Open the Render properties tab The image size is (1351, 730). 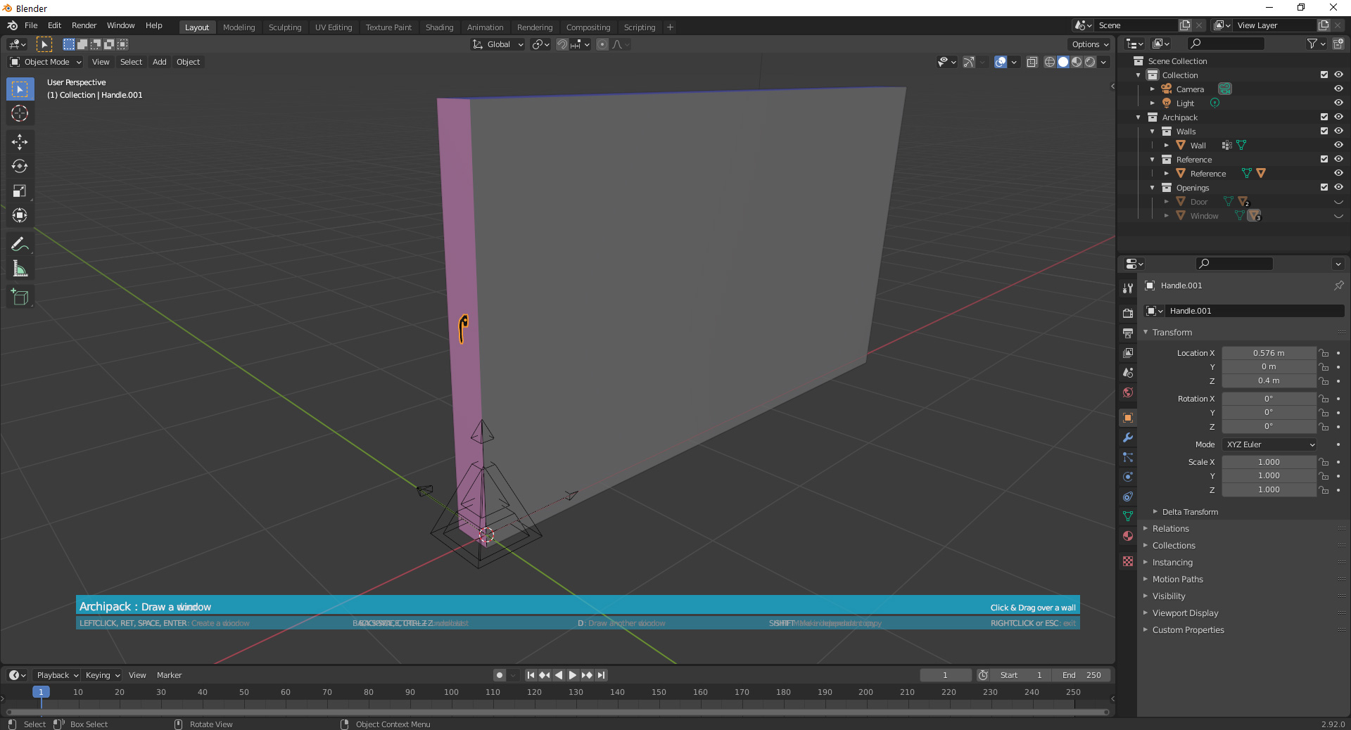[1128, 314]
